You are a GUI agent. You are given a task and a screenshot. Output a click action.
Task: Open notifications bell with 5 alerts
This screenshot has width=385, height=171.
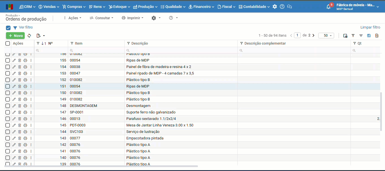click(x=329, y=6)
